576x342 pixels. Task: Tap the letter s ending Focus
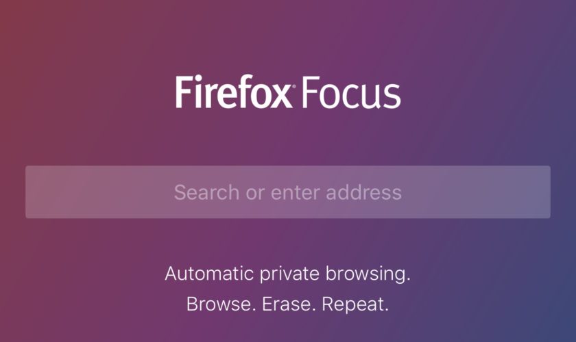pyautogui.click(x=393, y=96)
